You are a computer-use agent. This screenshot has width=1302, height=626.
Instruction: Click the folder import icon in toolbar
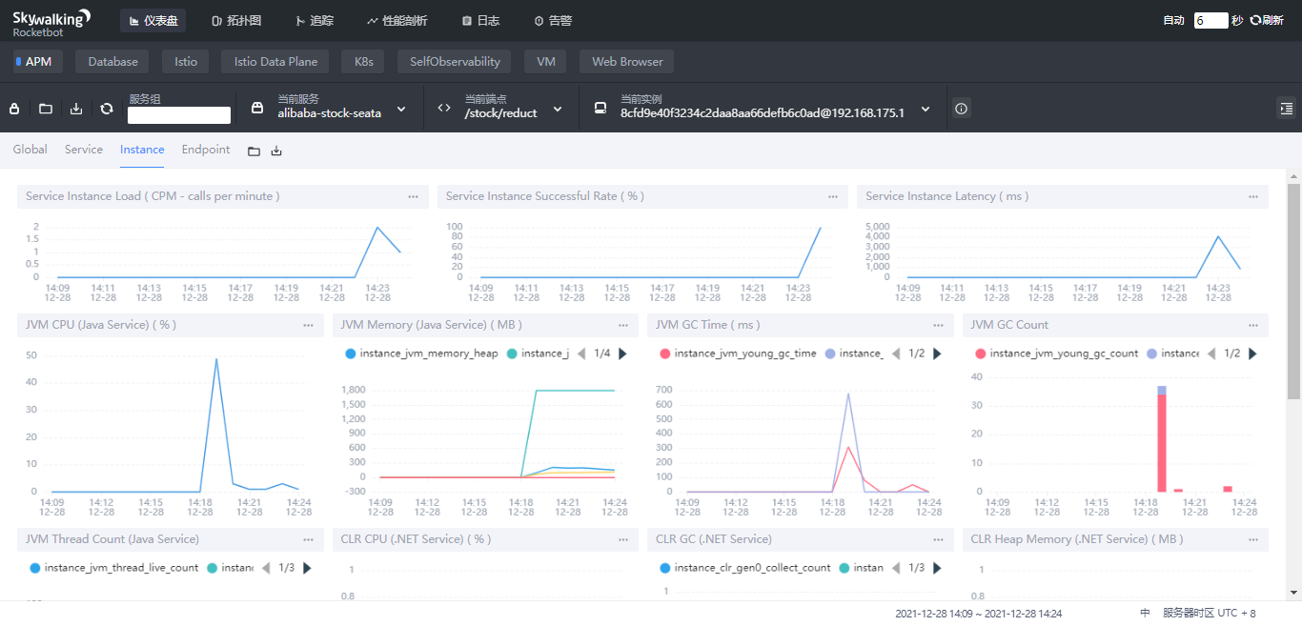pos(45,109)
